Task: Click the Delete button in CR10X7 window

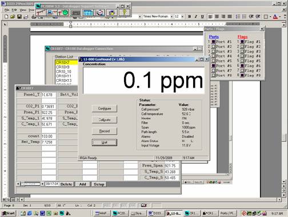Action: pyautogui.click(x=66, y=184)
